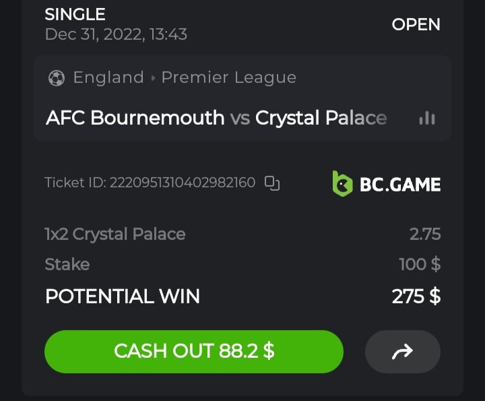
Task: Click the breadcrumb arrow between England and Premier League
Action: click(153, 78)
